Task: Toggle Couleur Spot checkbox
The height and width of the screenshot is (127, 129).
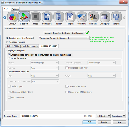Action: (9, 86)
